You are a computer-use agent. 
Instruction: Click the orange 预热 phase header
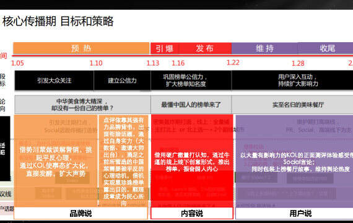pos(81,48)
